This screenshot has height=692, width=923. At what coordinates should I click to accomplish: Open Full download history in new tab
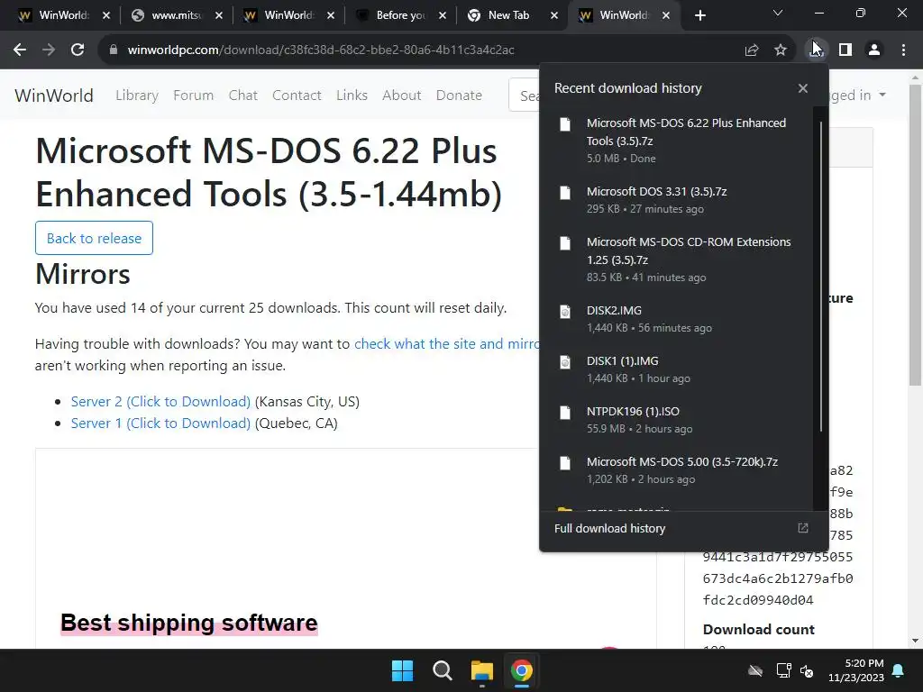pos(803,528)
